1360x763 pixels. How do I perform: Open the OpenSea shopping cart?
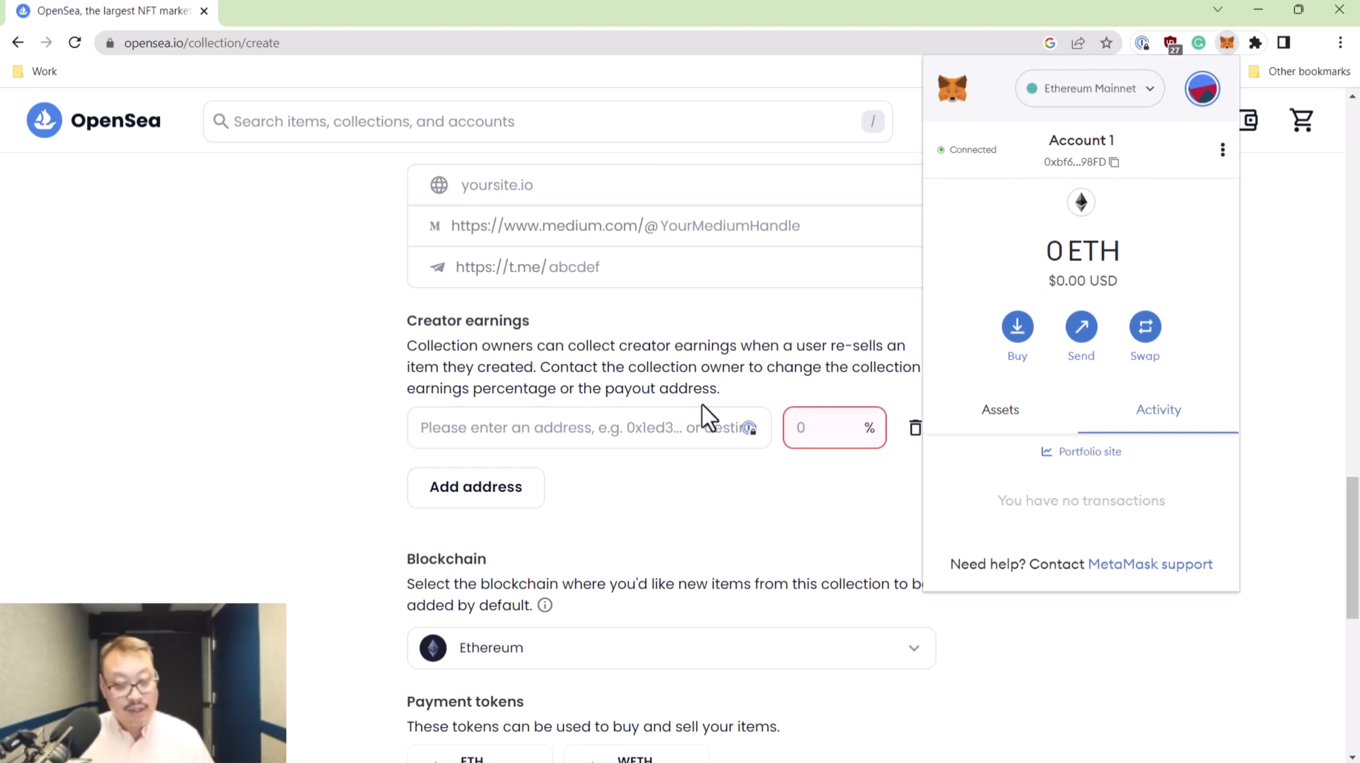coord(1301,120)
